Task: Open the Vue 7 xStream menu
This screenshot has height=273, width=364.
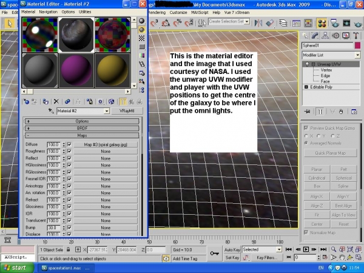Action: click(237, 13)
